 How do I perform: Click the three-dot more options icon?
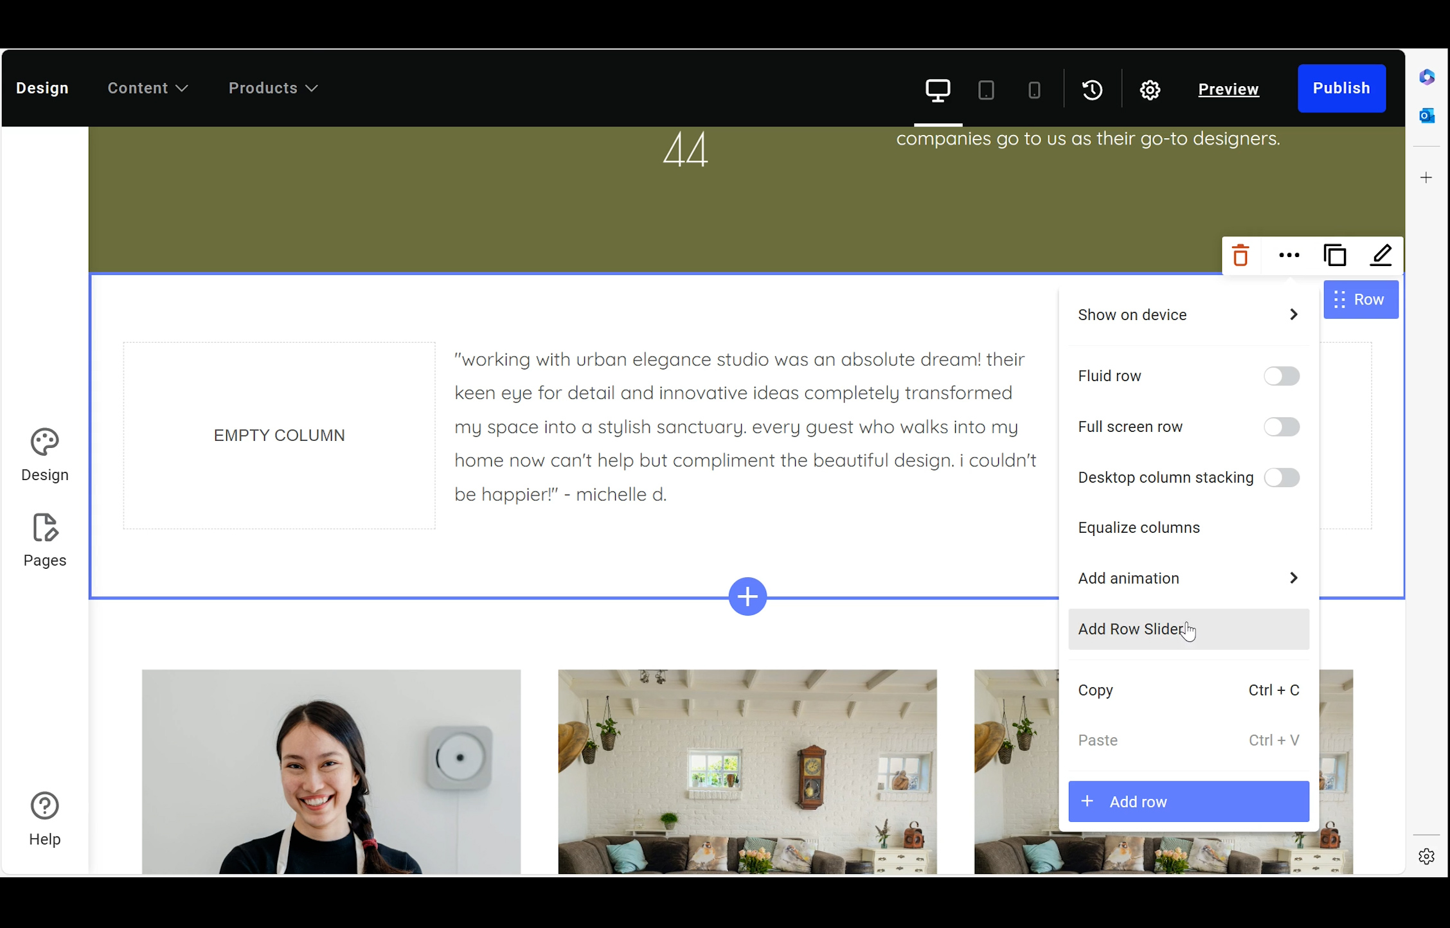(x=1289, y=256)
